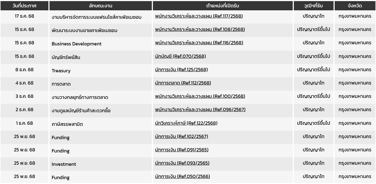376x184 pixels.
Task: Click the Ref.091/2565 finance position link
Action: (x=182, y=150)
